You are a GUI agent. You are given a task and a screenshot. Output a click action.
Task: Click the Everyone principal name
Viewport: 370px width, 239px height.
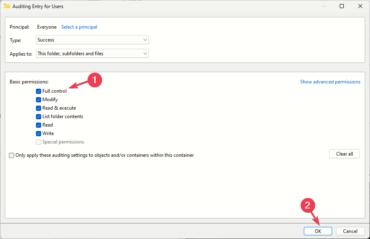[x=47, y=27]
